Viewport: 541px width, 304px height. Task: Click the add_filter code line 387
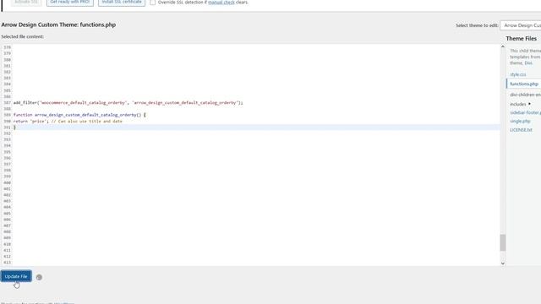(128, 103)
